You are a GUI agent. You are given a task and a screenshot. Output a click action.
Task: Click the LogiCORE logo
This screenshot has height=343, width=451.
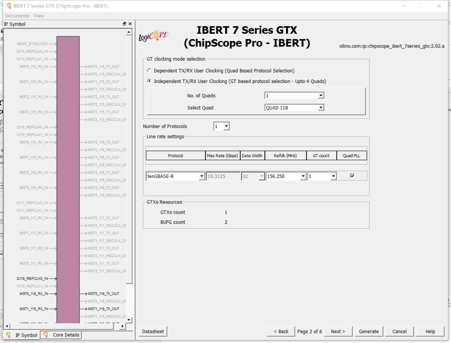(x=154, y=36)
